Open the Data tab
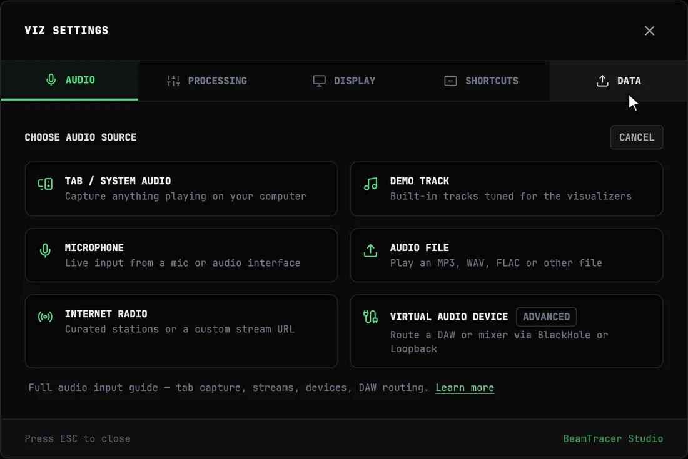Image resolution: width=688 pixels, height=459 pixels. pos(618,81)
